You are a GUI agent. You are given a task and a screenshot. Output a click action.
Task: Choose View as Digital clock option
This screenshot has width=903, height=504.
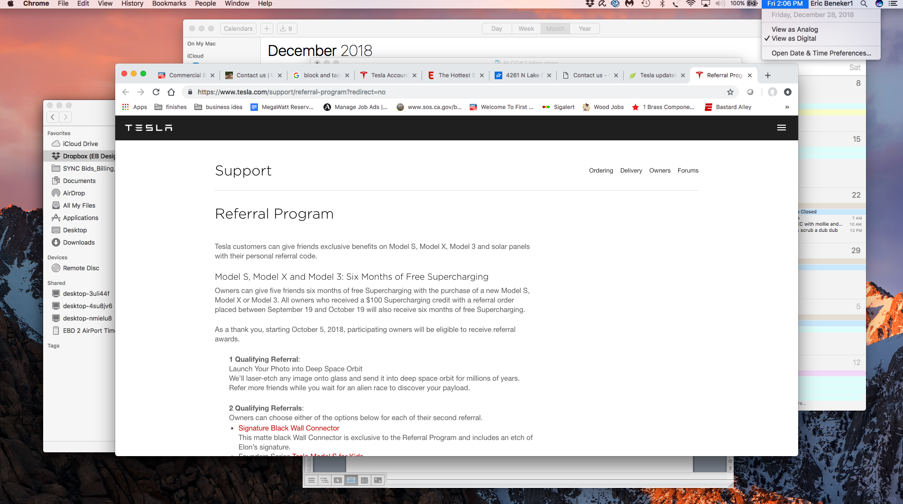(793, 38)
